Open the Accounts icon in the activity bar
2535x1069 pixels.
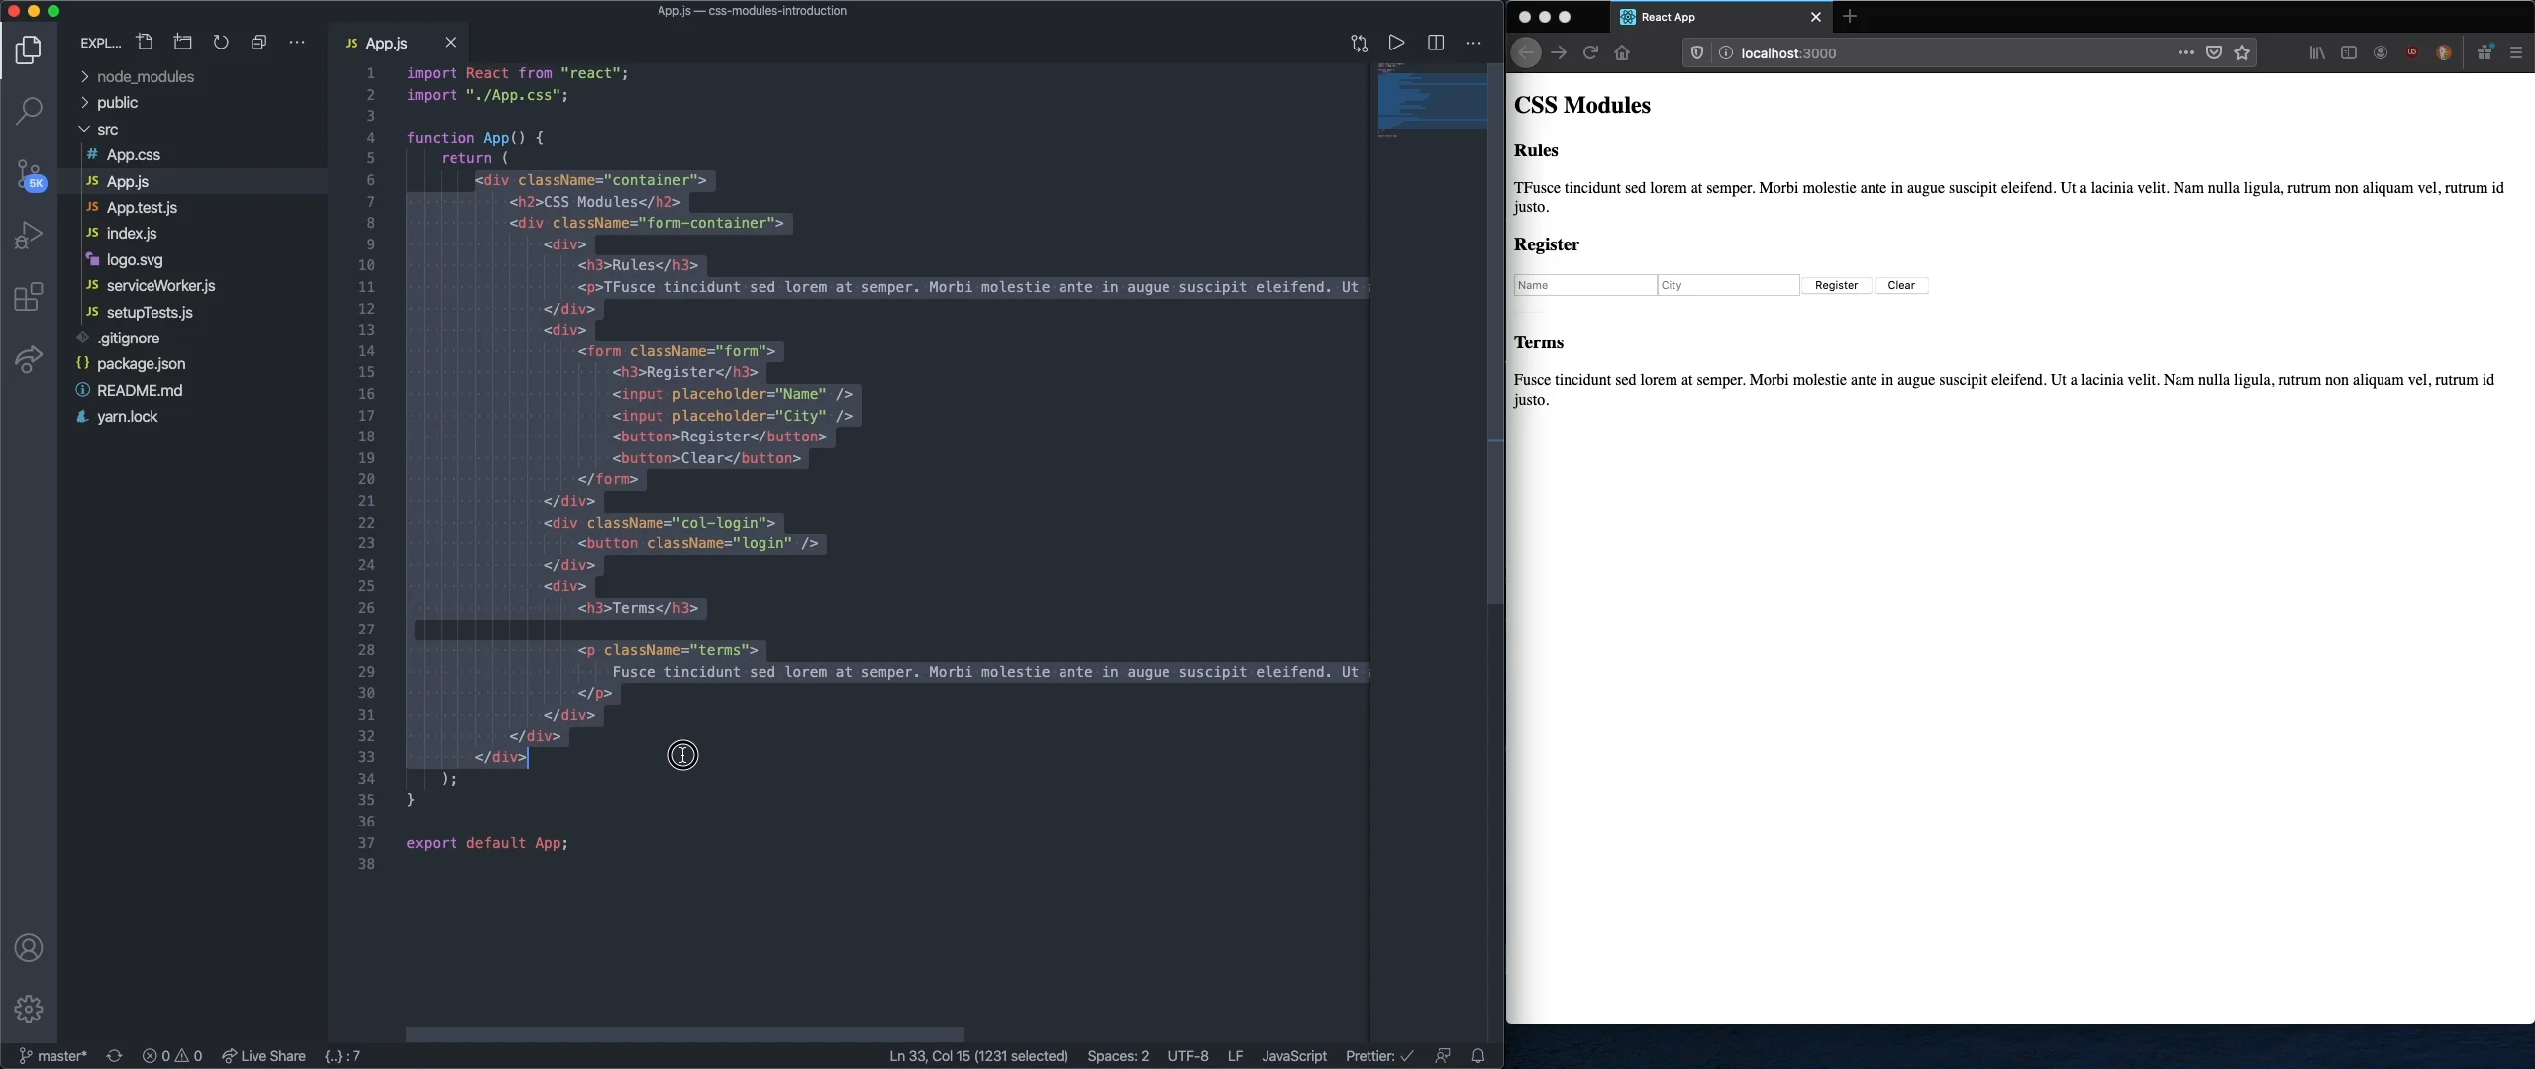(x=29, y=947)
